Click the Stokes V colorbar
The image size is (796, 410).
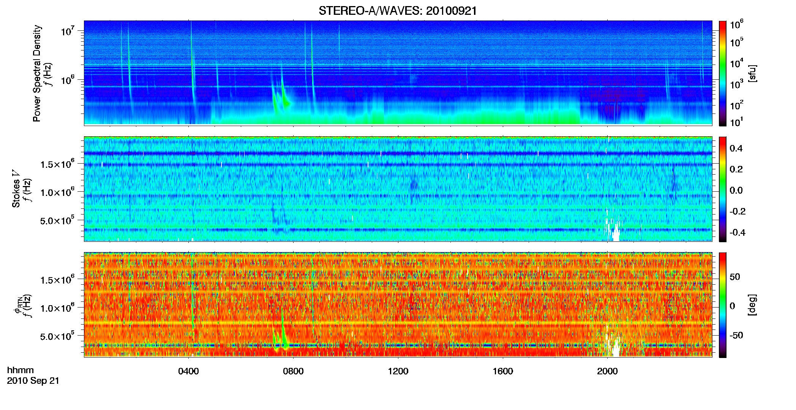[723, 189]
